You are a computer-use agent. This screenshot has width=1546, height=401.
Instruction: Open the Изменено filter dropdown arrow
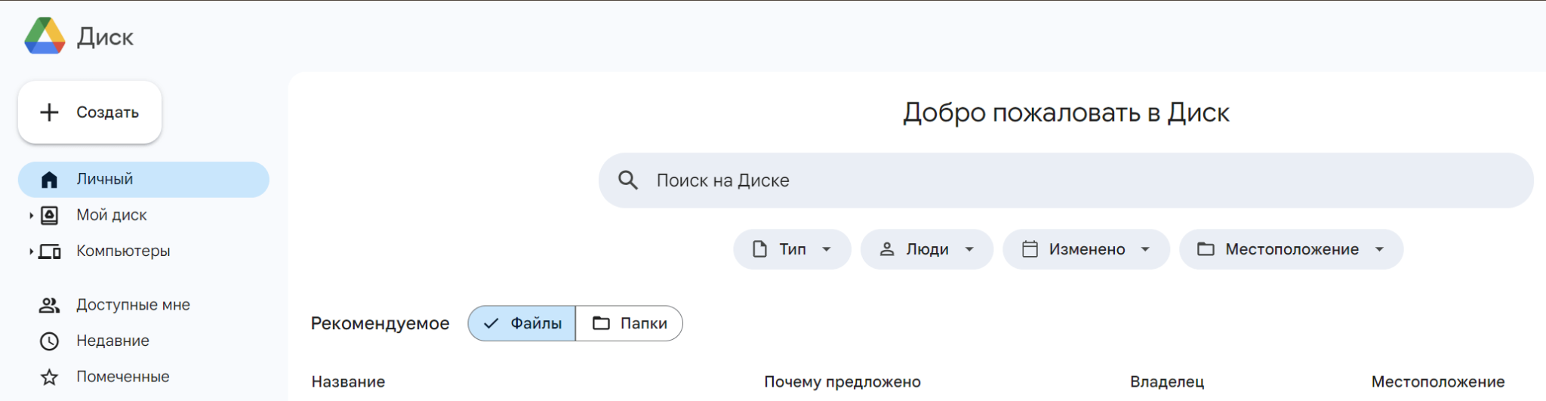(x=1145, y=249)
